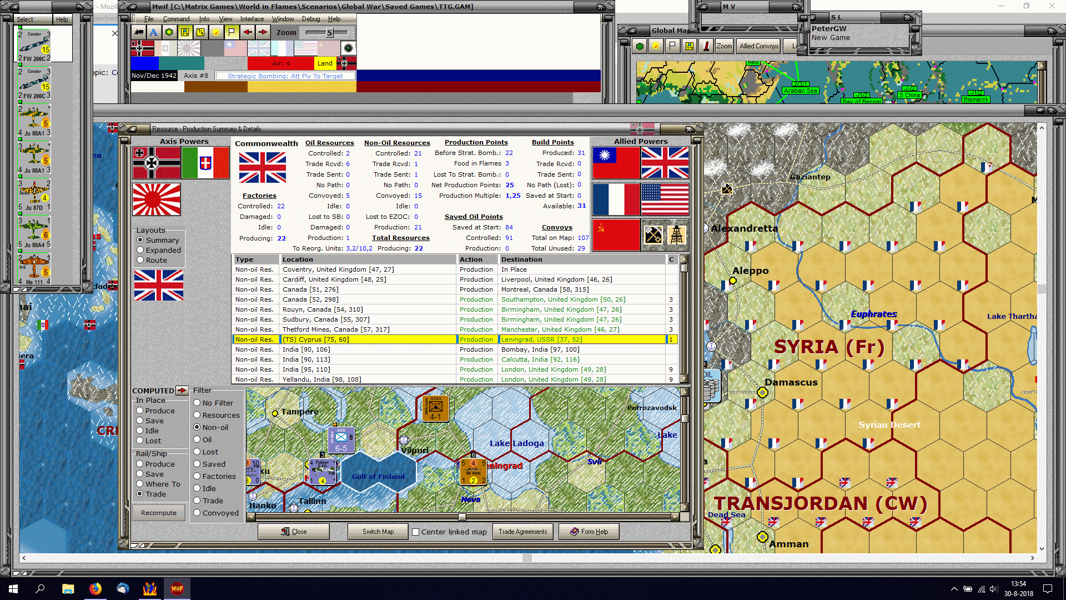Click the green hexagon toolbar icon
The height and width of the screenshot is (600, 1066).
(x=169, y=32)
